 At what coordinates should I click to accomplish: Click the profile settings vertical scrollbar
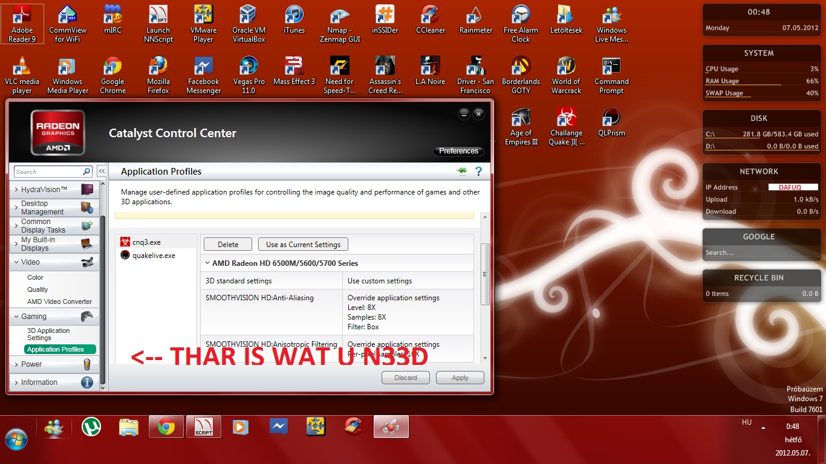click(484, 274)
